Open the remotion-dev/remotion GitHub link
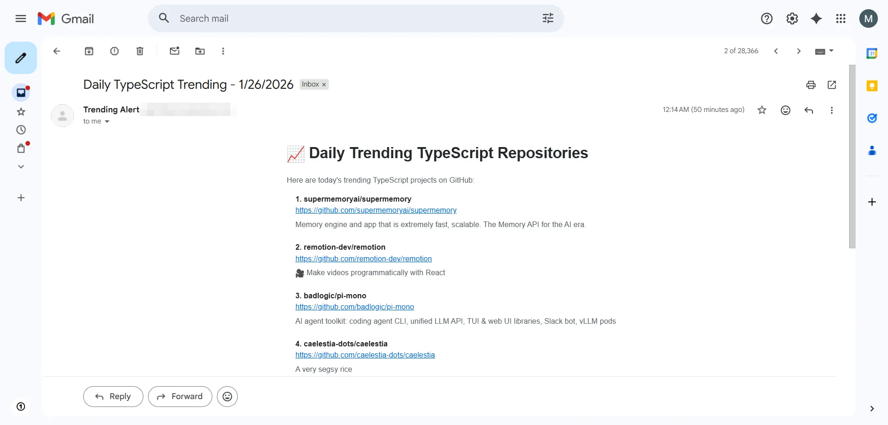 [364, 259]
